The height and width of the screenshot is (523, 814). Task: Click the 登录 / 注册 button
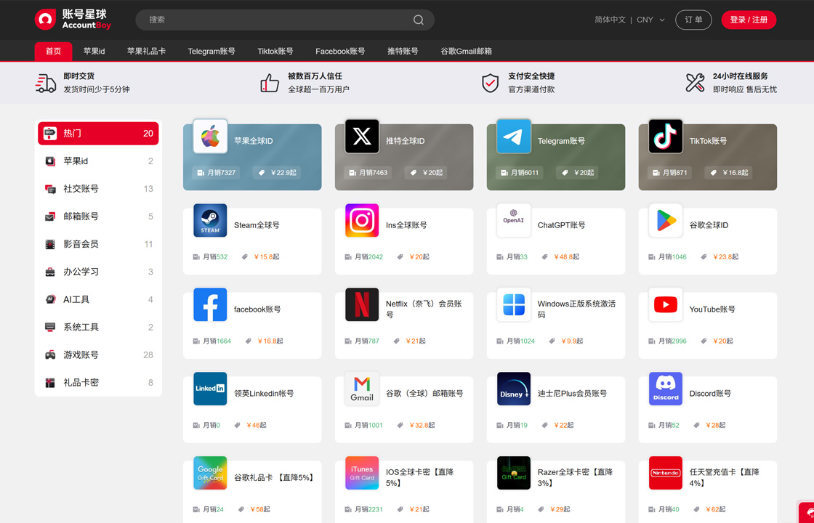click(x=749, y=20)
